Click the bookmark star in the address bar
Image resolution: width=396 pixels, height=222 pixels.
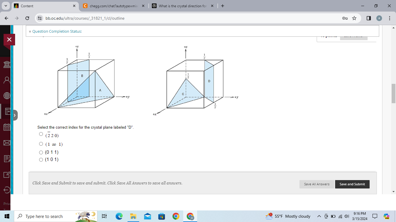(x=354, y=18)
